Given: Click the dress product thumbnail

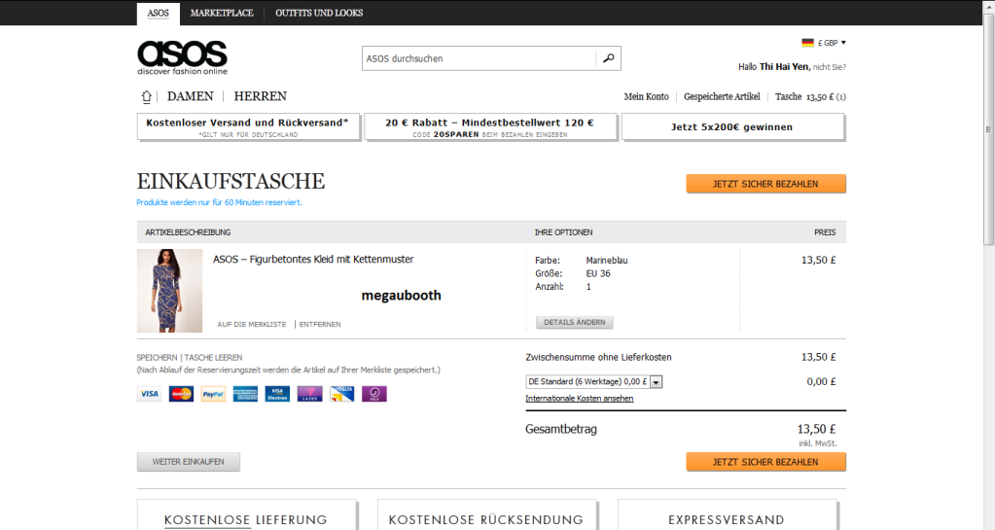Looking at the screenshot, I should (x=169, y=291).
